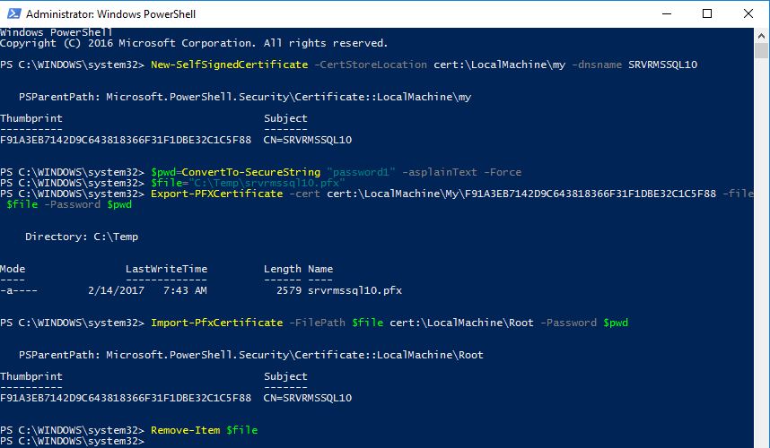Click the Length column header
The height and width of the screenshot is (448, 770).
click(283, 269)
